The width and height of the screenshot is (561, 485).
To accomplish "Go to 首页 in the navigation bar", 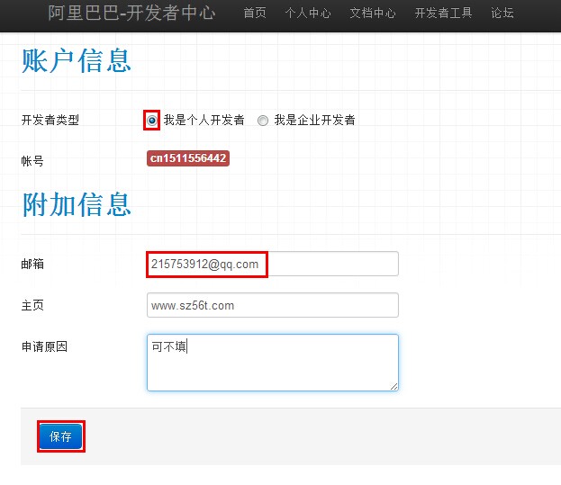I will coord(255,13).
